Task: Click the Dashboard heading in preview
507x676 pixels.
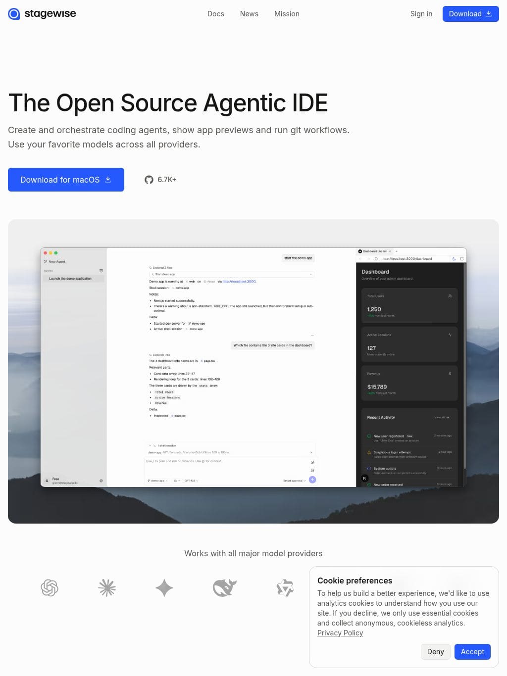Action: click(x=375, y=272)
